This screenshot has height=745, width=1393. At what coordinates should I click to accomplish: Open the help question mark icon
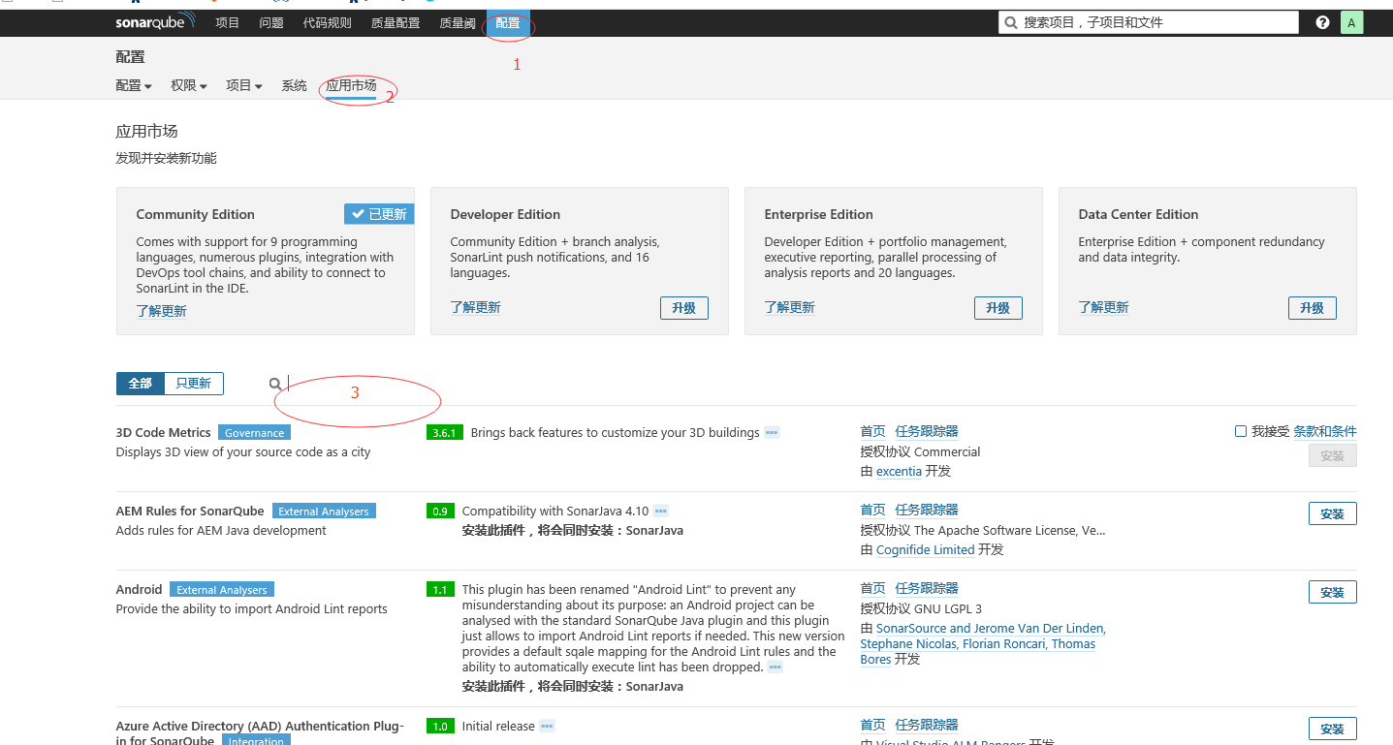(1322, 22)
